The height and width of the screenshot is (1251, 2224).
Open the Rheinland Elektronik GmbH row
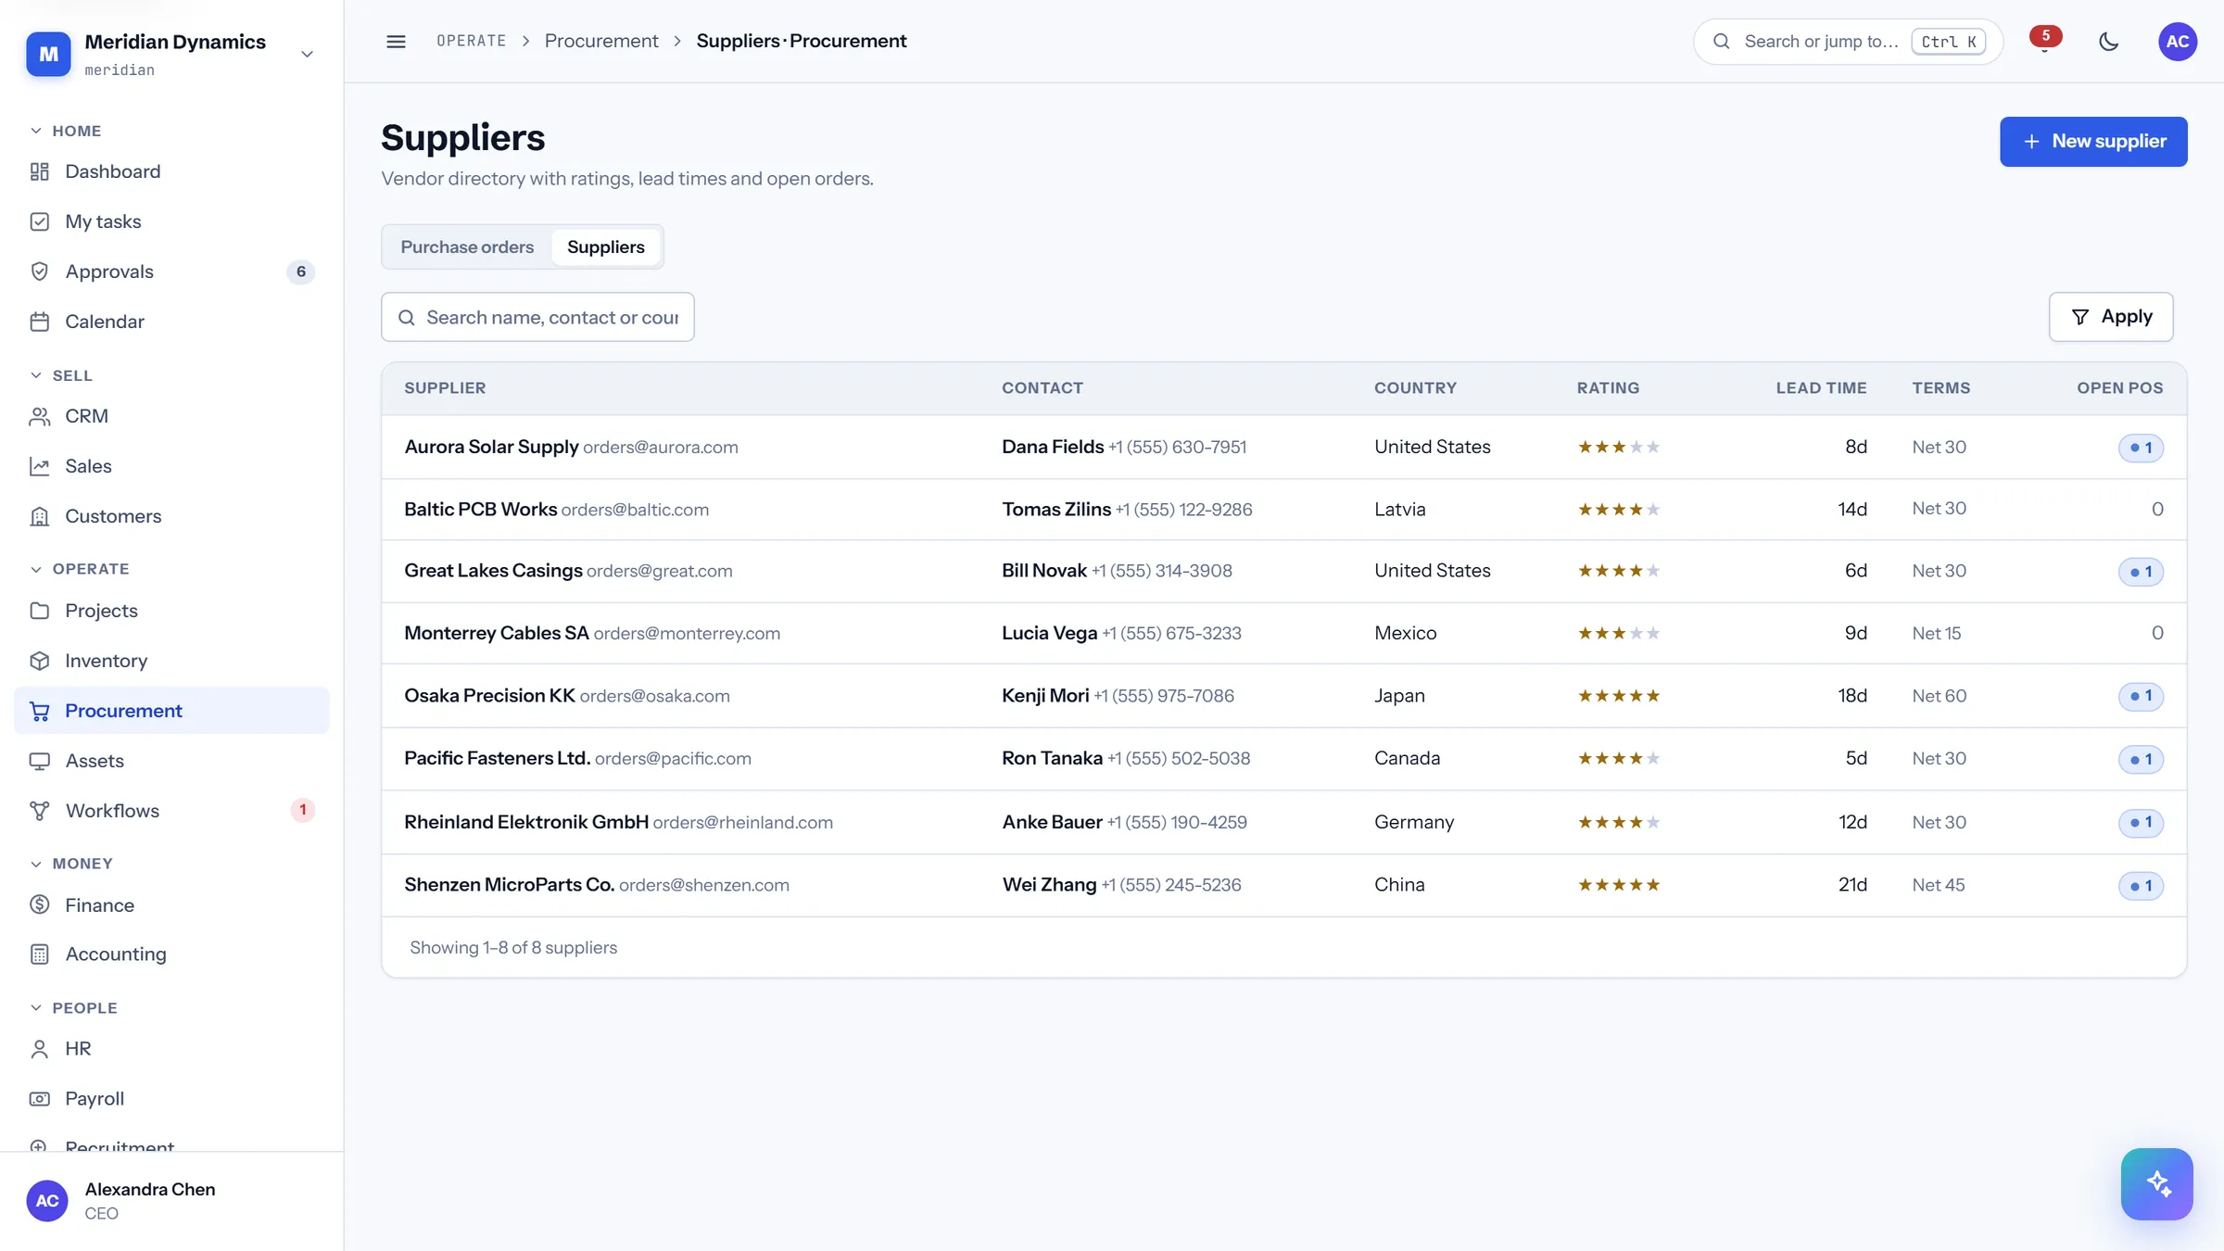(1283, 823)
